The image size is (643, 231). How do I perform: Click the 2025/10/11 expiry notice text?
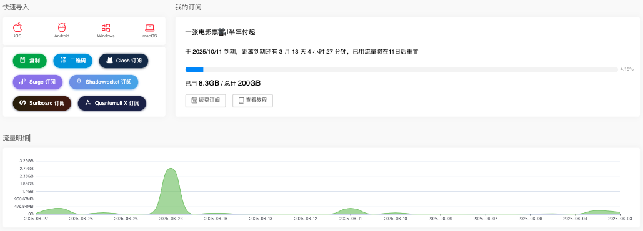[302, 52]
